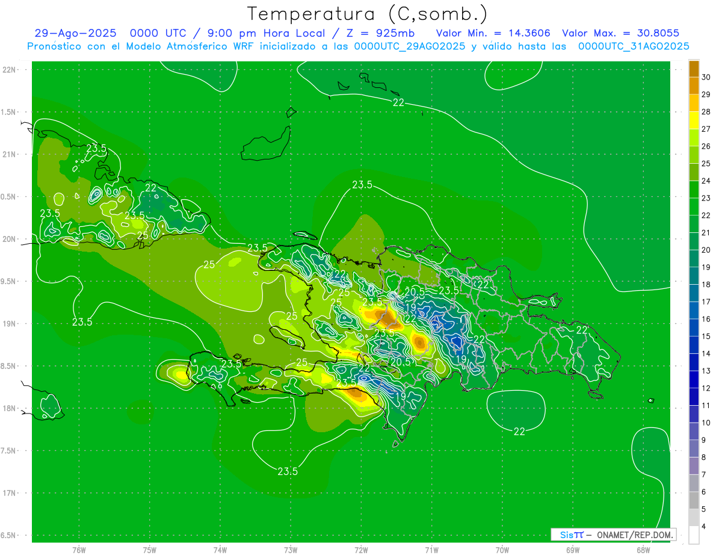Click the date text "29-Ago-2025"
722x558 pixels.
[75, 34]
